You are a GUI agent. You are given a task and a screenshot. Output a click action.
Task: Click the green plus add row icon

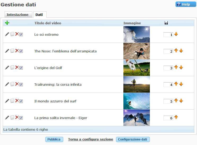click(x=7, y=23)
